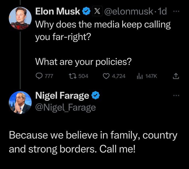Click the Nigel Farage display name

[x=62, y=96]
